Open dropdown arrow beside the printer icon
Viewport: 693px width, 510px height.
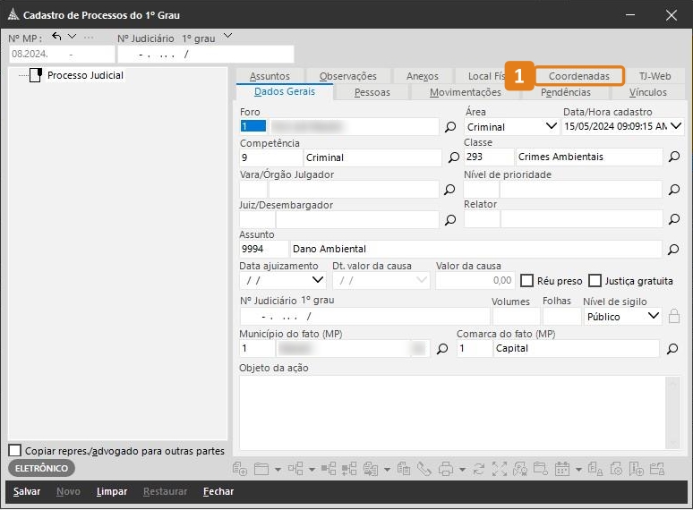coord(462,470)
